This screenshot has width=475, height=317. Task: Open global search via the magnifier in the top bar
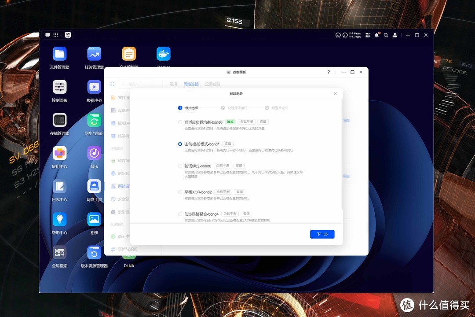386,35
